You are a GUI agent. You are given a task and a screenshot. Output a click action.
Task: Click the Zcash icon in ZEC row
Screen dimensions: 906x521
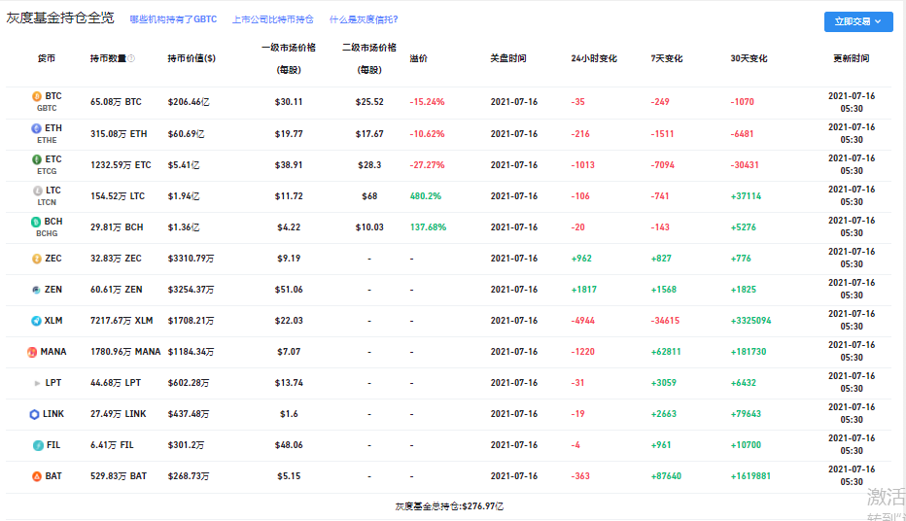[37, 259]
